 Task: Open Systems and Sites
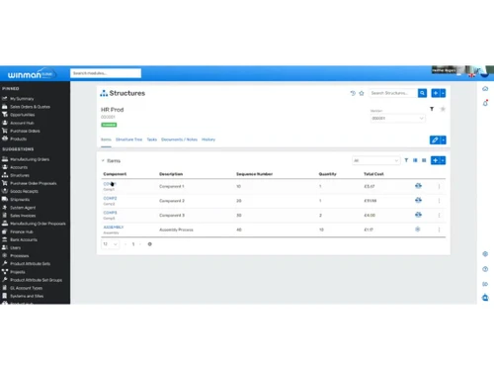click(x=27, y=296)
